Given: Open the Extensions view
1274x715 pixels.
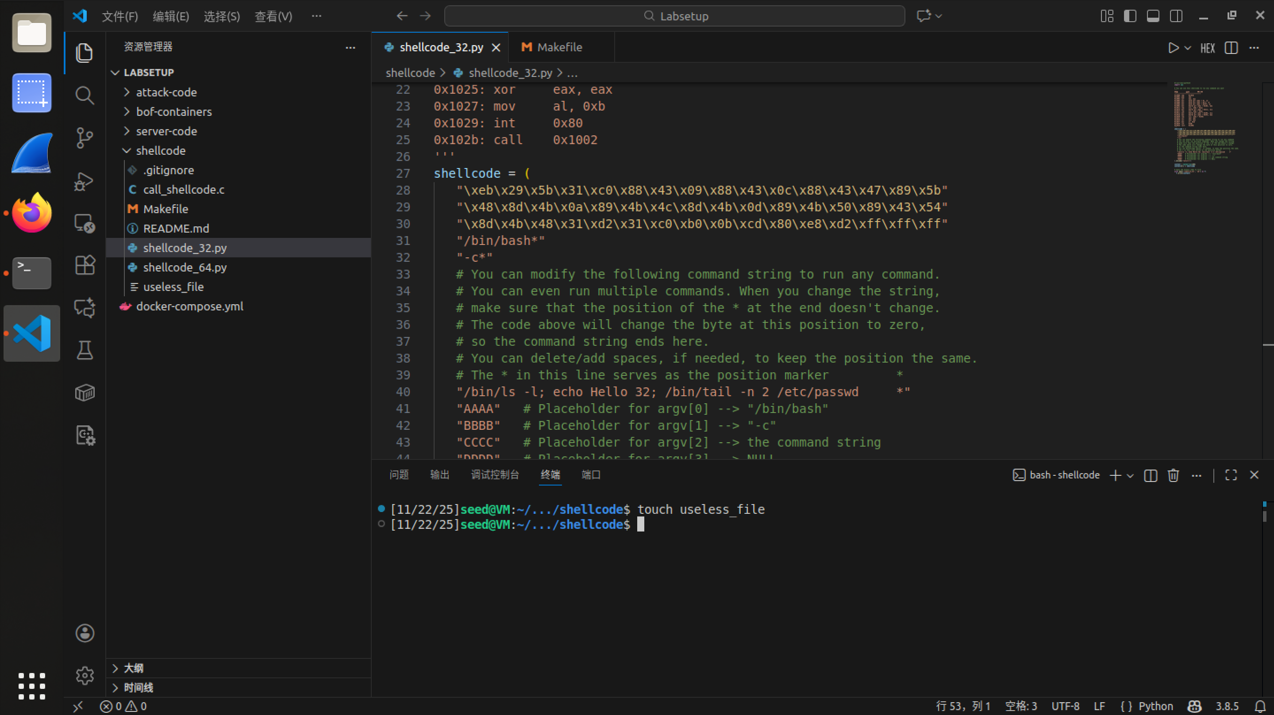Looking at the screenshot, I should (85, 265).
